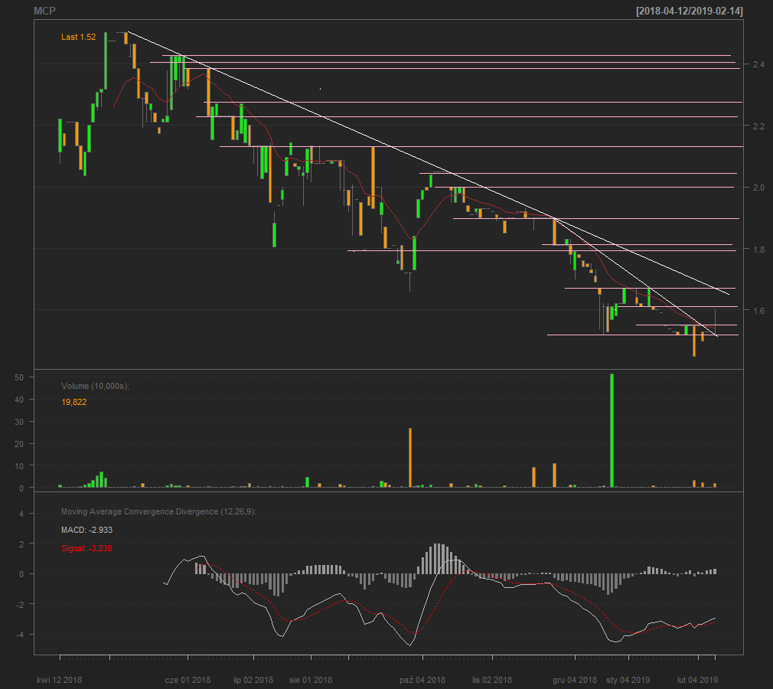Click the 50 volume axis label
The image size is (773, 689).
coord(18,377)
